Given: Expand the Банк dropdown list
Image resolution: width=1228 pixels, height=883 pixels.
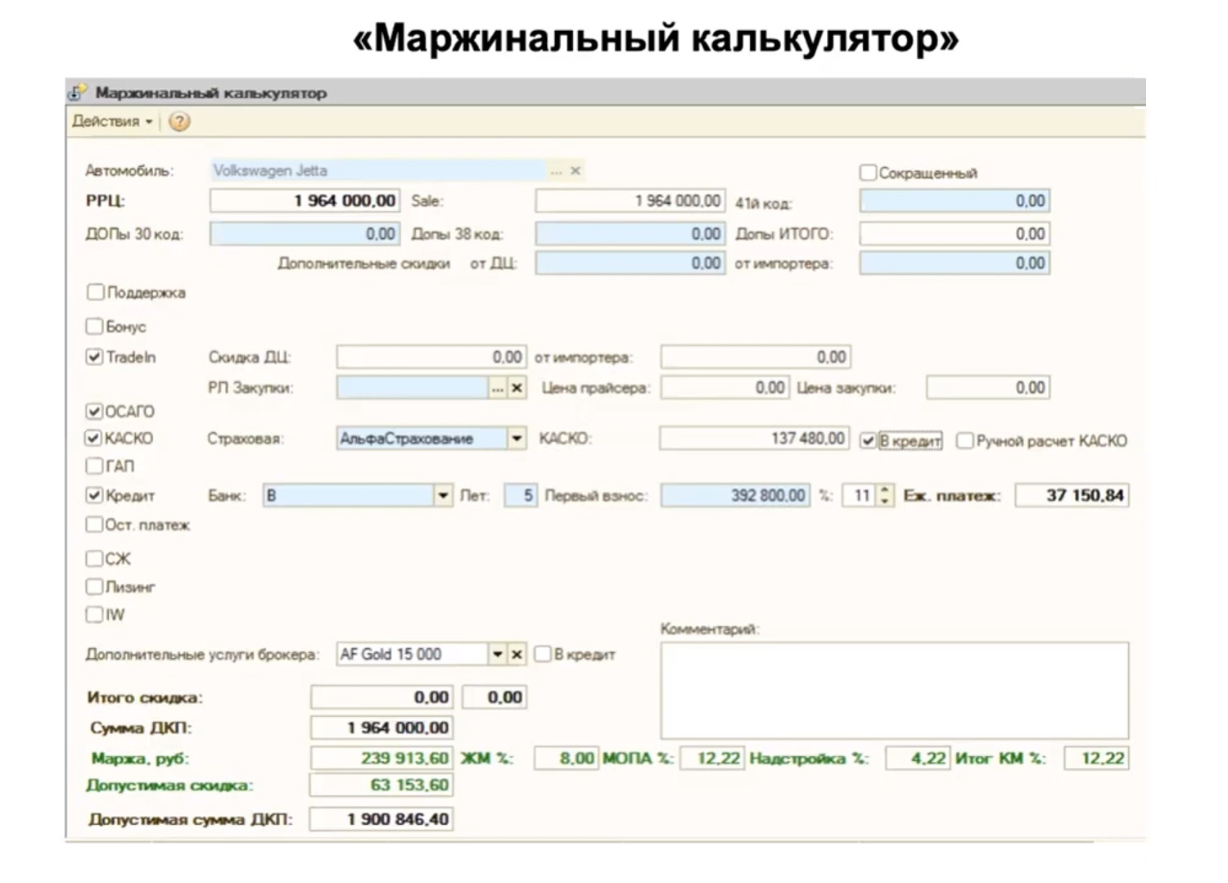Looking at the screenshot, I should pos(443,495).
